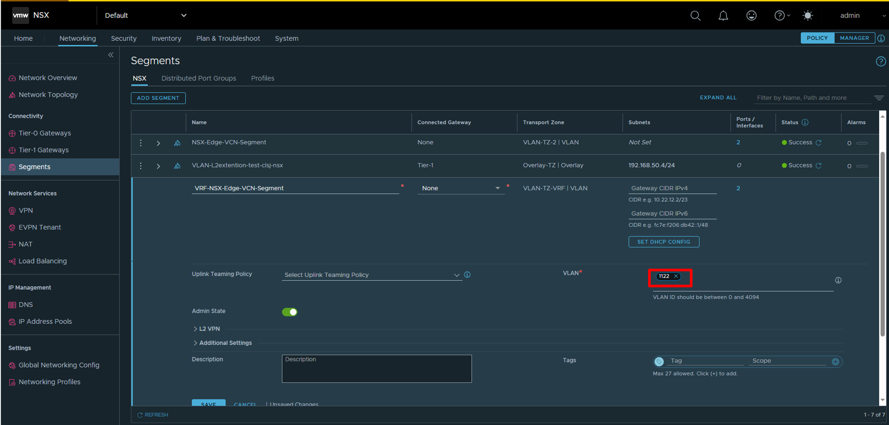Open the Security menu tab
This screenshot has height=425, width=889.
(x=124, y=39)
